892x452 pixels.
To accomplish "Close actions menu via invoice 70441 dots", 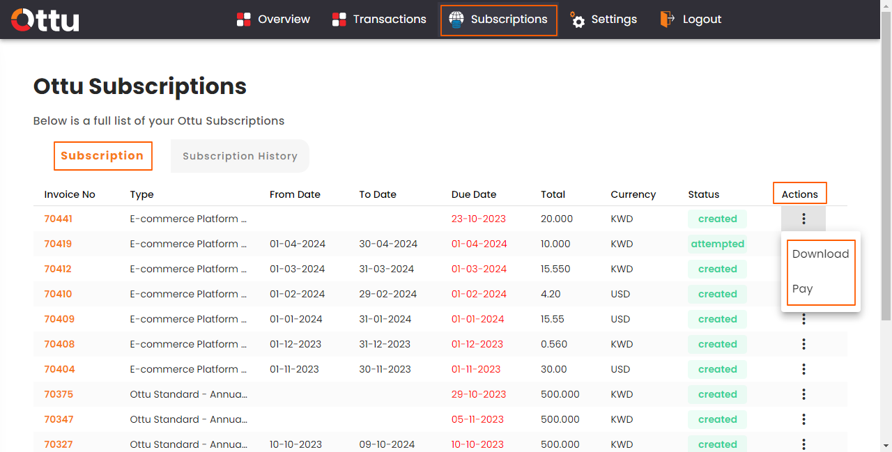I will coord(803,219).
